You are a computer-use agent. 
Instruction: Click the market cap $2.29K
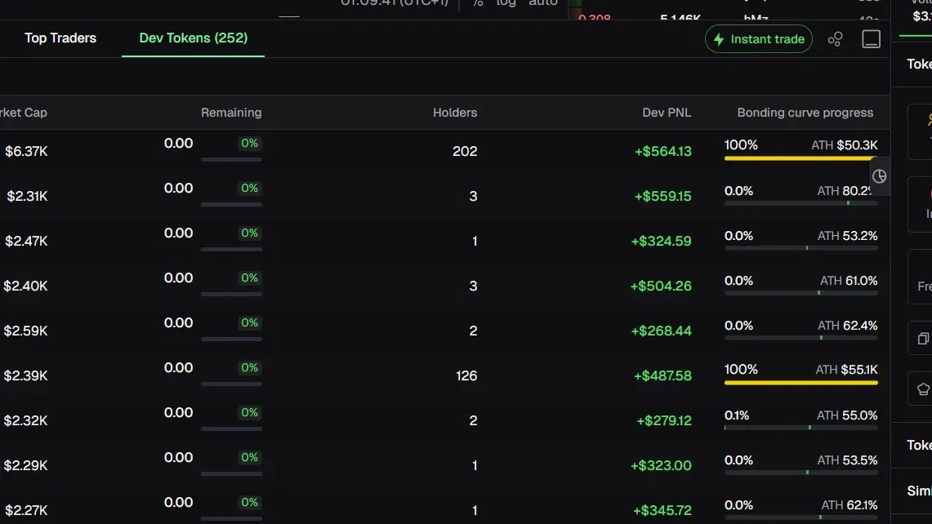25,466
